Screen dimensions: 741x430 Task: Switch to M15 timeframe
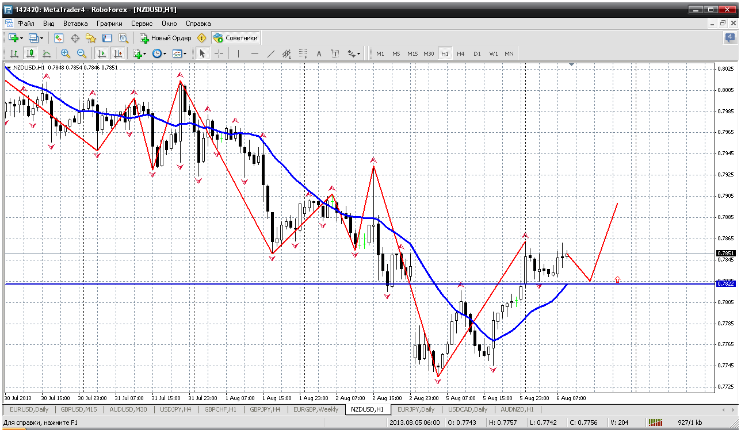tap(412, 53)
